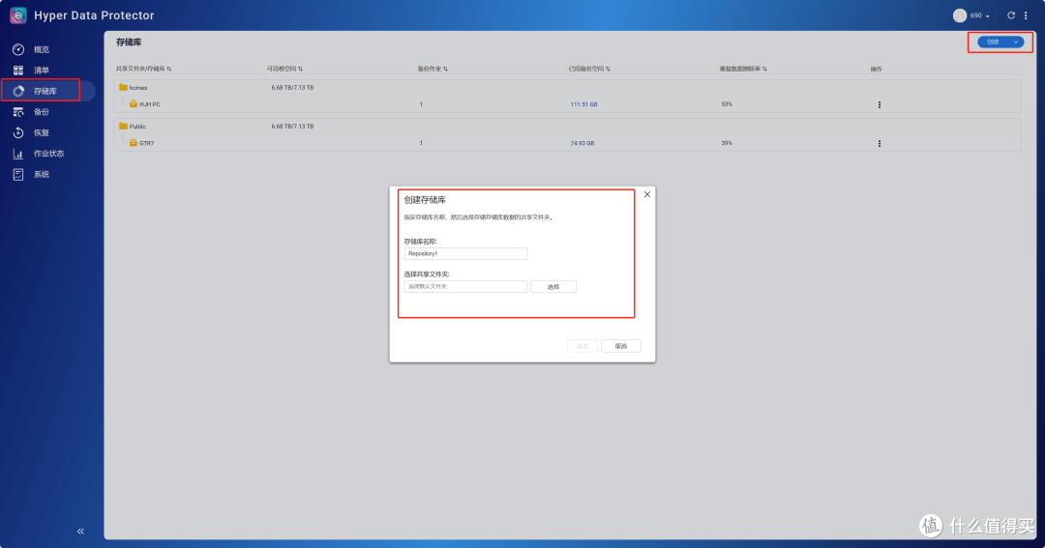Open the 690 user account dropdown
The width and height of the screenshot is (1045, 548).
click(x=979, y=15)
